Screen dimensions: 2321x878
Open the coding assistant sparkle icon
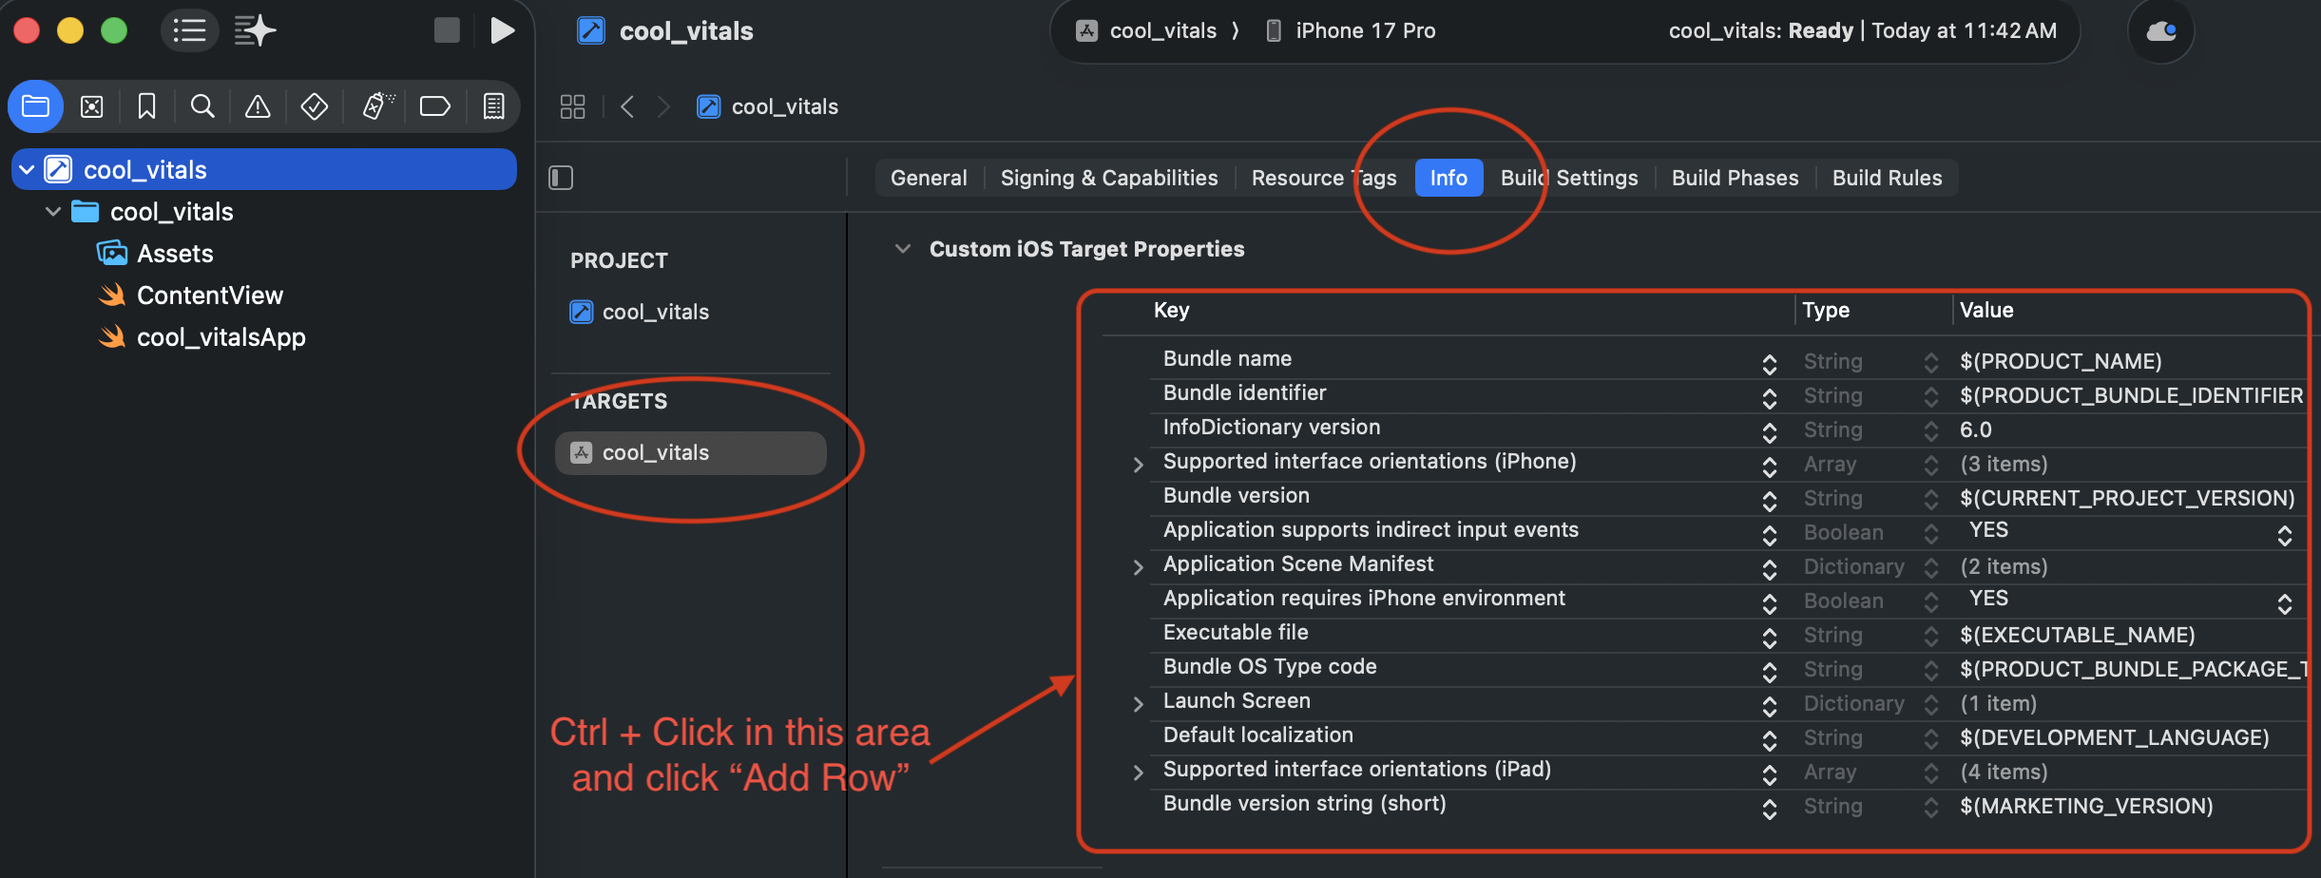[x=255, y=31]
